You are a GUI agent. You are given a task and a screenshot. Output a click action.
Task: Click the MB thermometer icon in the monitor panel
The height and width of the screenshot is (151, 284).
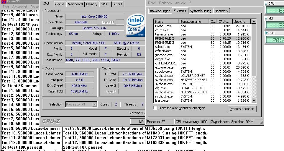[x=266, y=18]
